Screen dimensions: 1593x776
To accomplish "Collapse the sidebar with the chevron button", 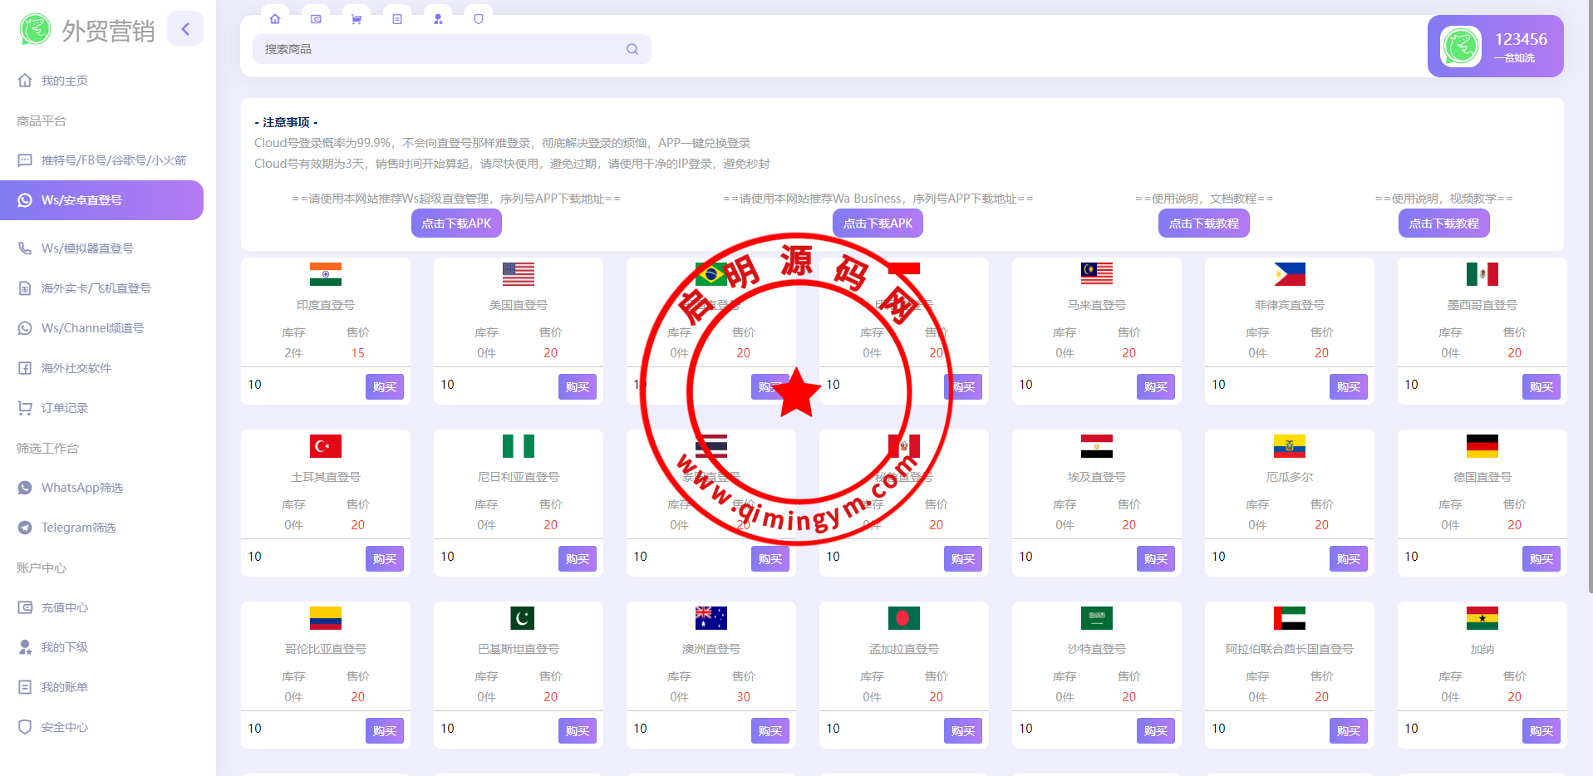I will [185, 29].
